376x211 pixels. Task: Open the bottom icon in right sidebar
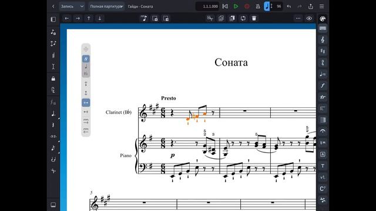tap(323, 200)
